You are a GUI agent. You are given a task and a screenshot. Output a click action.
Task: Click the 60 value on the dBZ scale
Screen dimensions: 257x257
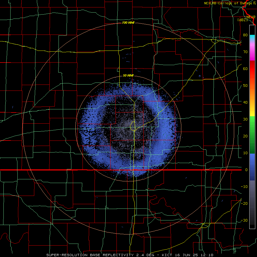245,69
